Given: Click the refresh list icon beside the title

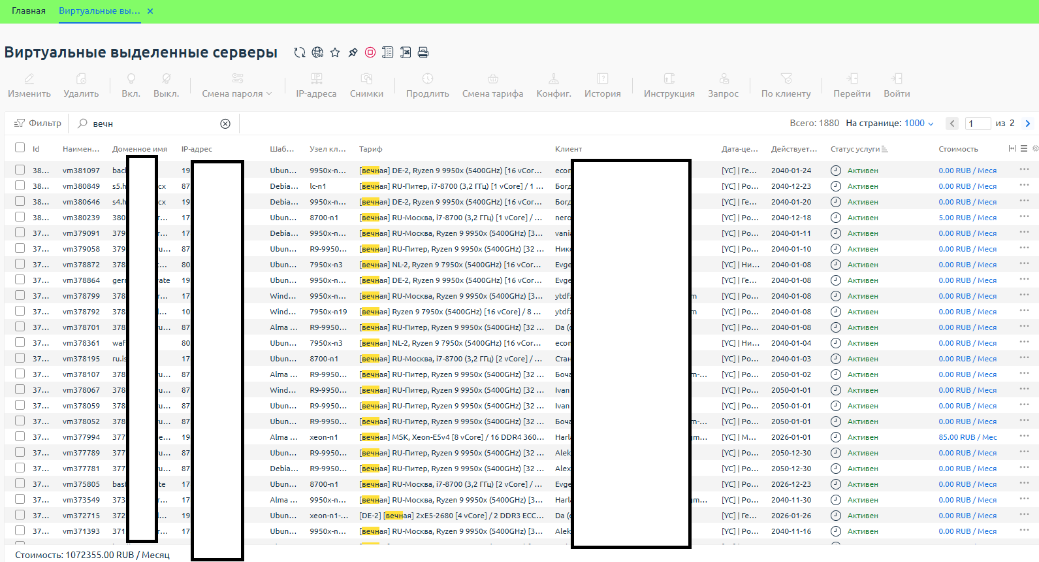Looking at the screenshot, I should (300, 52).
